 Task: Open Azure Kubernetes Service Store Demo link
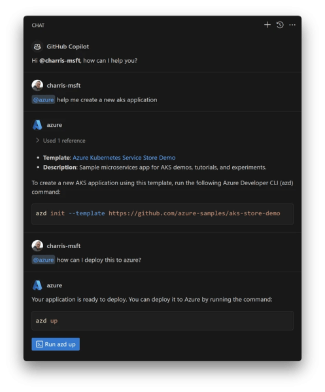pos(124,158)
